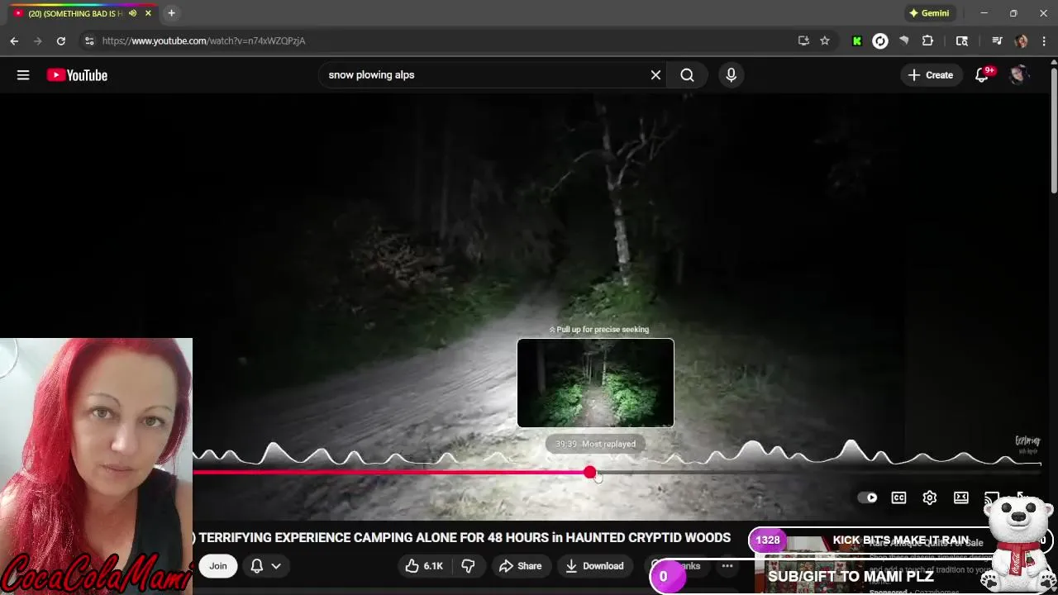The width and height of the screenshot is (1058, 595).
Task: Open a new browser tab with plus
Action: coord(171,13)
